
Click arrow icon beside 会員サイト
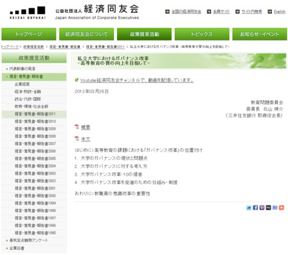tap(209, 12)
